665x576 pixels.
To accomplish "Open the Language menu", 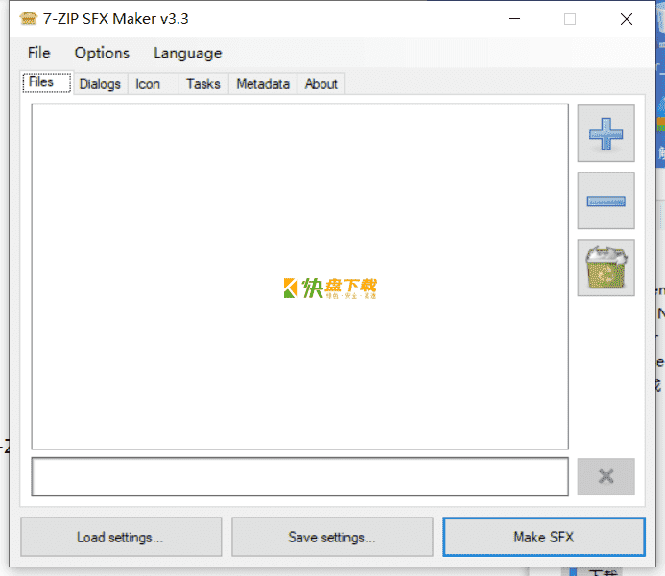I will tap(187, 53).
